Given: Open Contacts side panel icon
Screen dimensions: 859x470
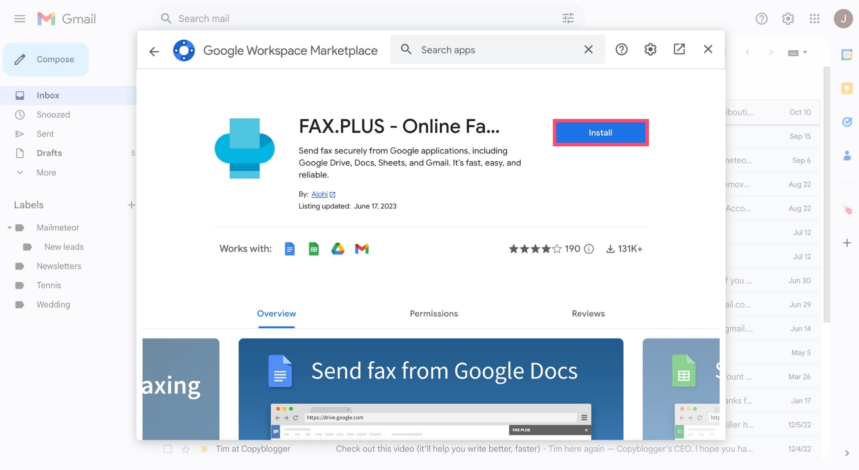Looking at the screenshot, I should coord(847,156).
